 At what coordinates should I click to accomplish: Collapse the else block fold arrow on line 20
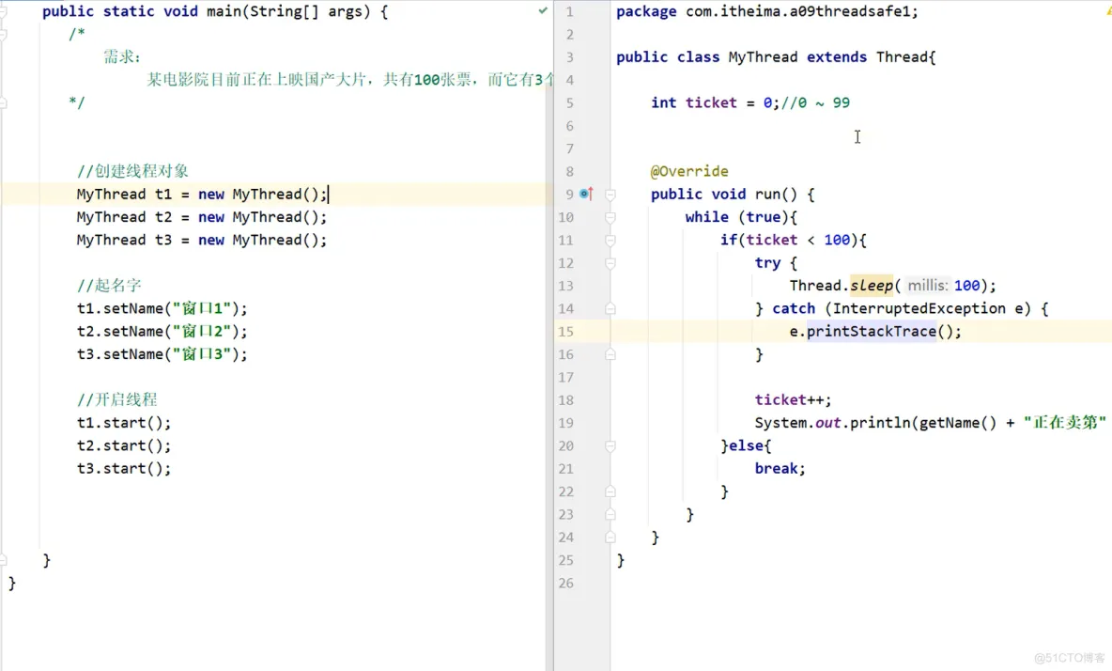[611, 445]
